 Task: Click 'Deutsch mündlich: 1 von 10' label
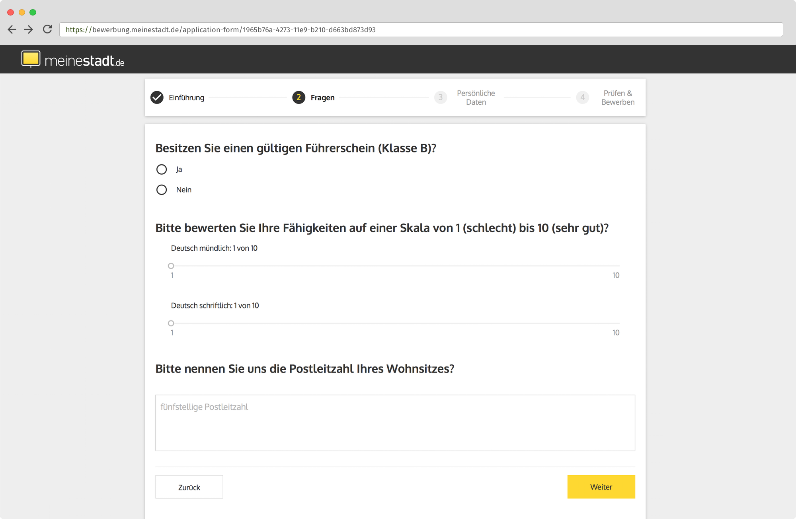(214, 248)
